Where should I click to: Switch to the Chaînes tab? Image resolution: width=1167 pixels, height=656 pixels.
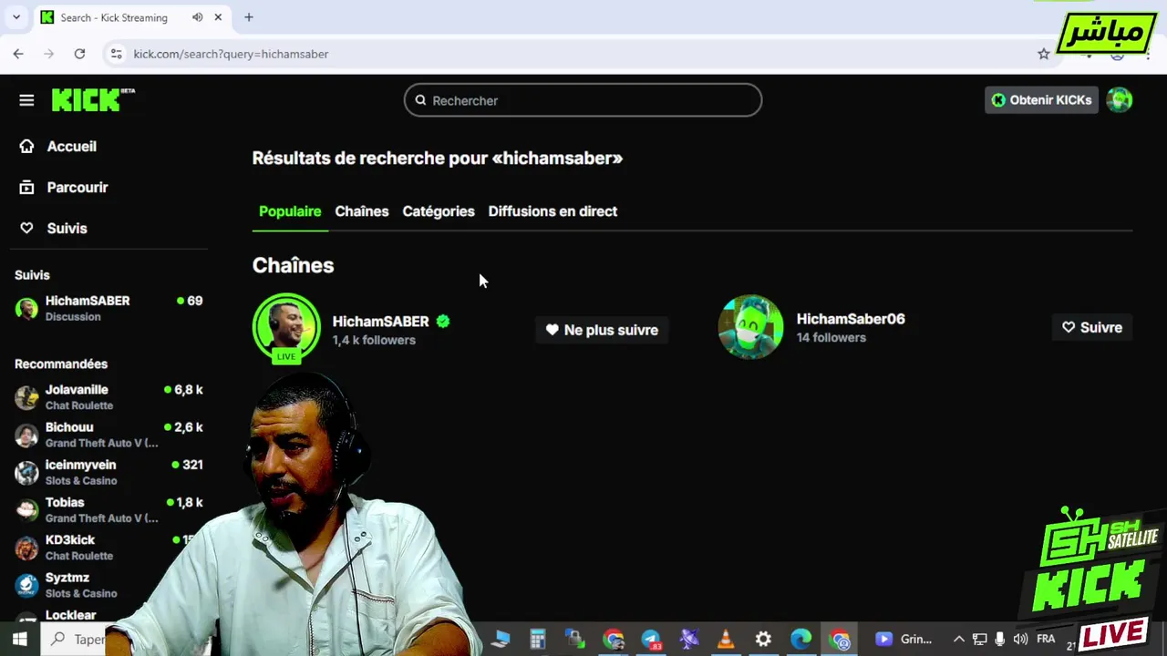(x=361, y=211)
